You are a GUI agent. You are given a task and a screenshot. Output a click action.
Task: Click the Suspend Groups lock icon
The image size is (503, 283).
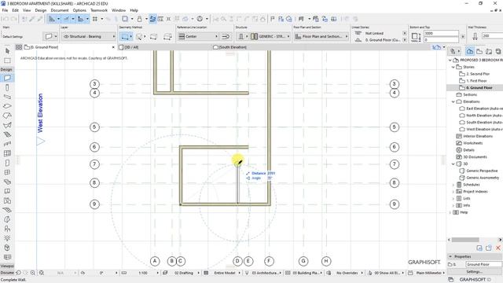click(139, 19)
